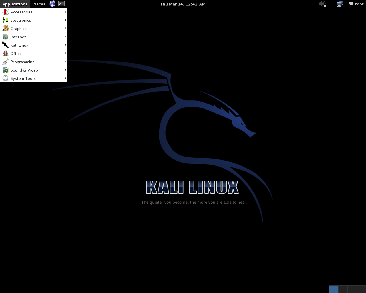The image size is (366, 293).
Task: Click the Accessories category icon
Action: (x=5, y=12)
